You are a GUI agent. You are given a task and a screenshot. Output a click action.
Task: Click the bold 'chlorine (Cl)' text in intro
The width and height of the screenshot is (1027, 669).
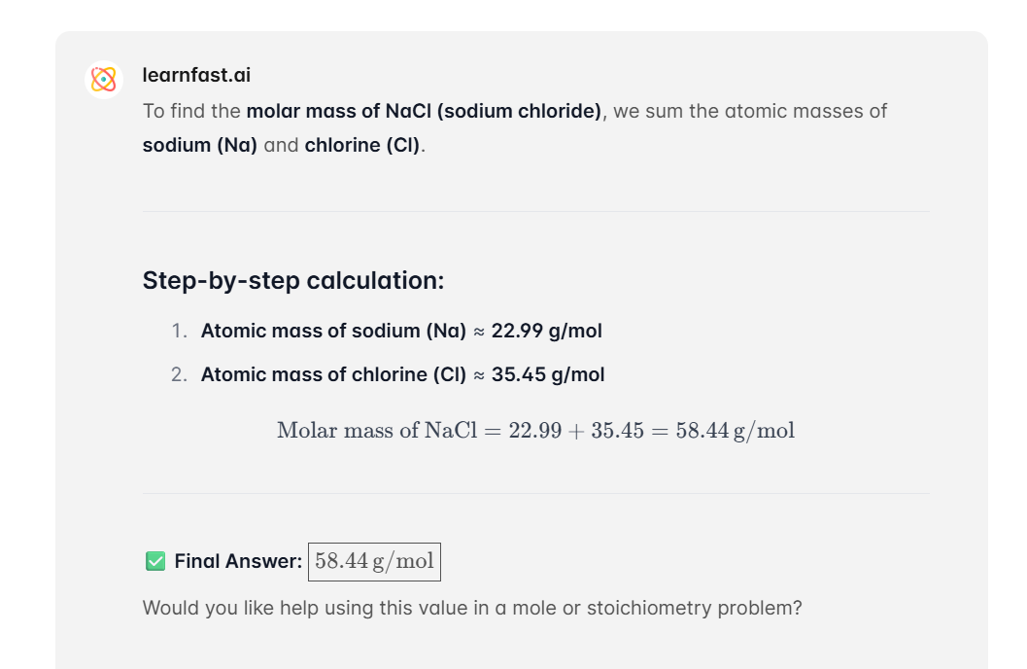click(362, 145)
